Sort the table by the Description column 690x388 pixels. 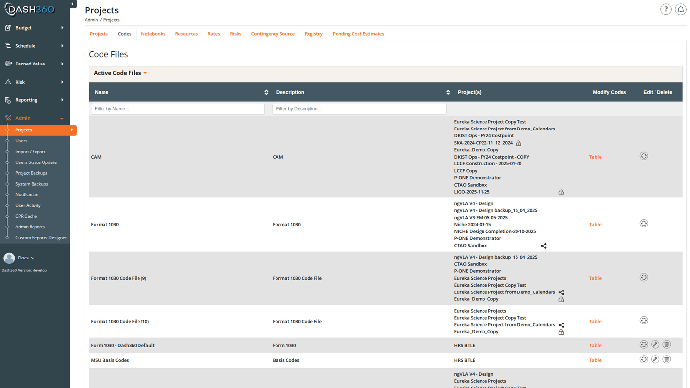click(x=448, y=92)
